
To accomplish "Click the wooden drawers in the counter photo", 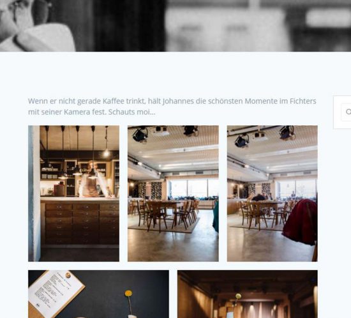I will pos(82,224).
